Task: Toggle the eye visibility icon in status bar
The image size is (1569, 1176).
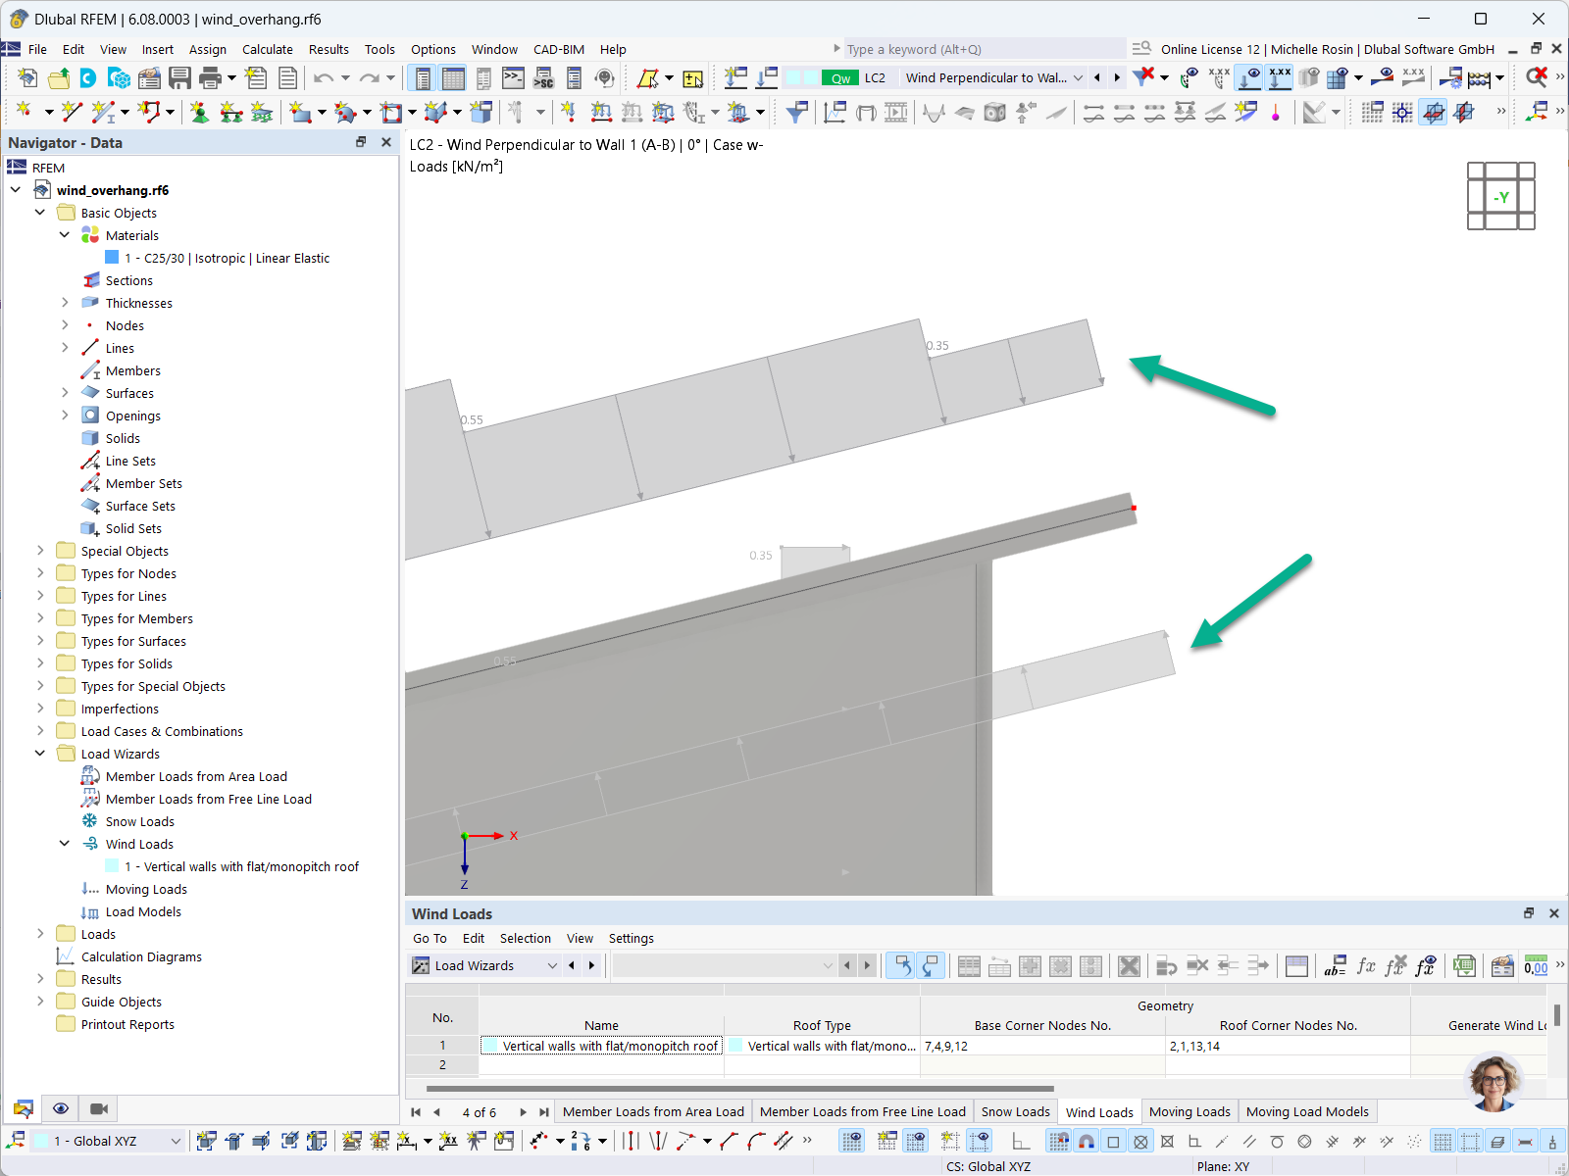Action: point(61,1108)
